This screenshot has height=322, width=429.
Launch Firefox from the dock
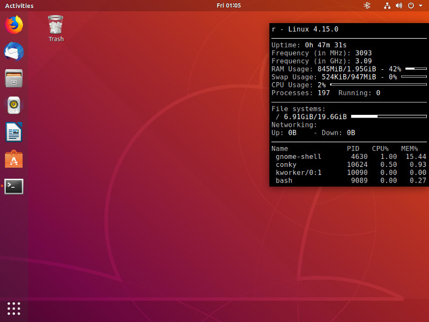point(14,25)
